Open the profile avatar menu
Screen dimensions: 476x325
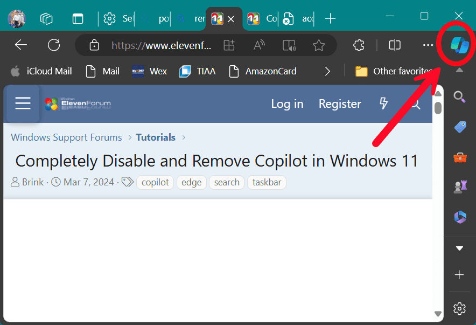[x=16, y=18]
